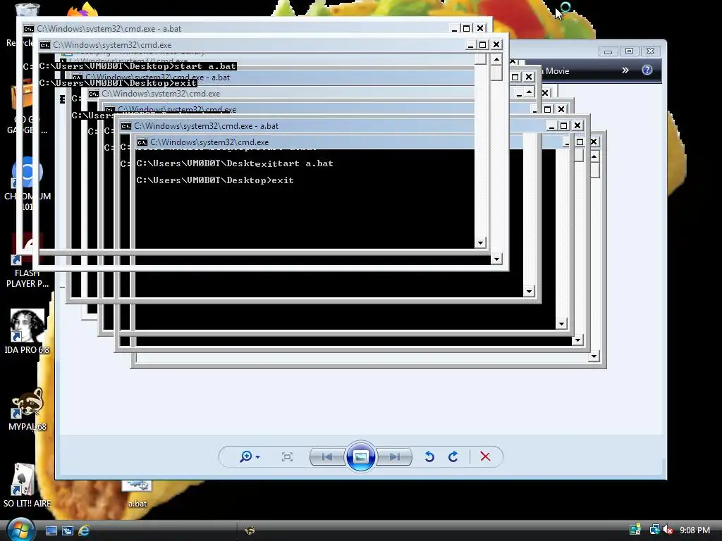722x541 pixels.
Task: Click the Windows Sidebar tray icon
Action: tap(635, 530)
